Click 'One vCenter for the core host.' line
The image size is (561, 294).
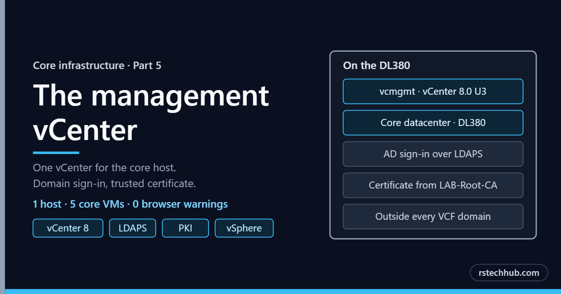[105, 168]
